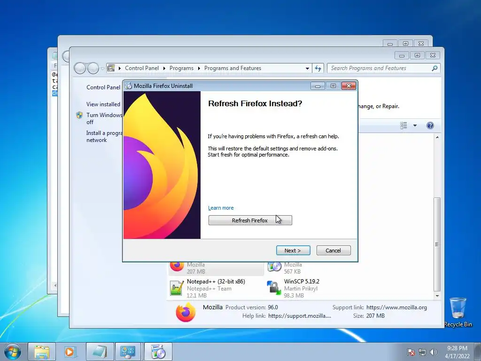Select the WinSCP 5.19.2 entry
481x361 pixels.
click(313, 288)
